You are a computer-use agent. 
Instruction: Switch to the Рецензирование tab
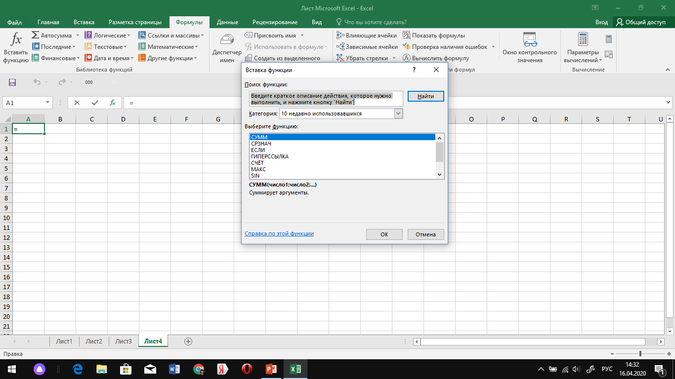275,22
